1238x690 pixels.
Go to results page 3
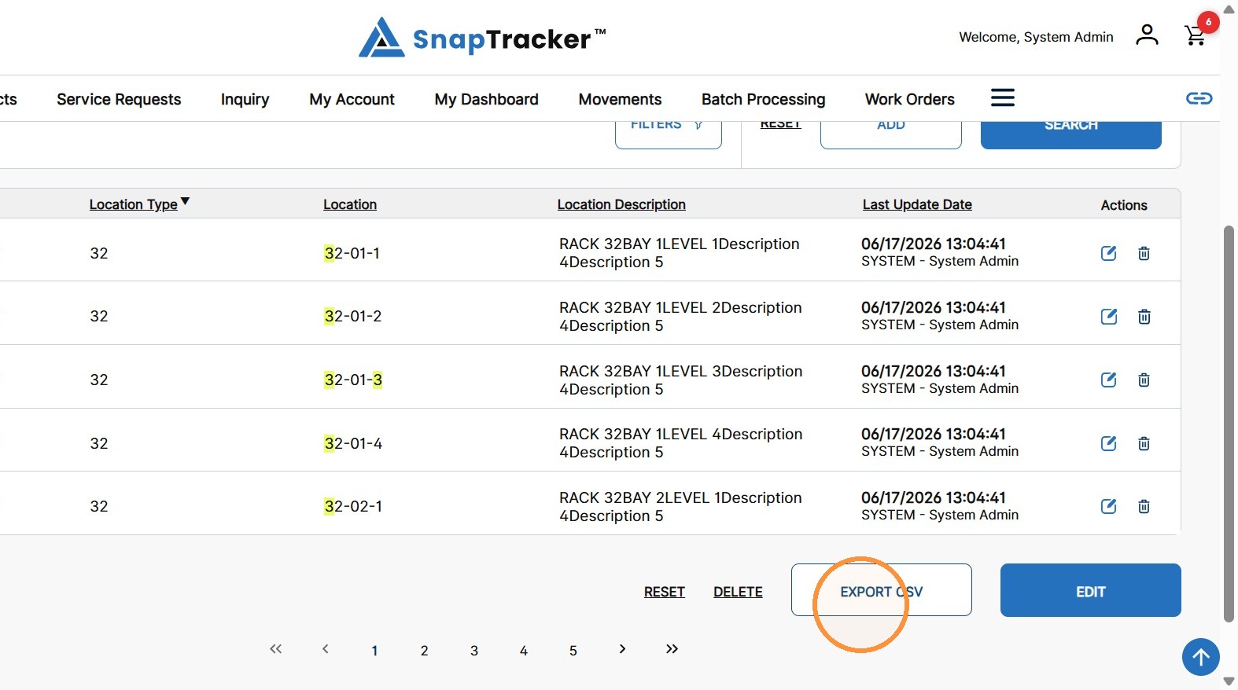pos(473,651)
